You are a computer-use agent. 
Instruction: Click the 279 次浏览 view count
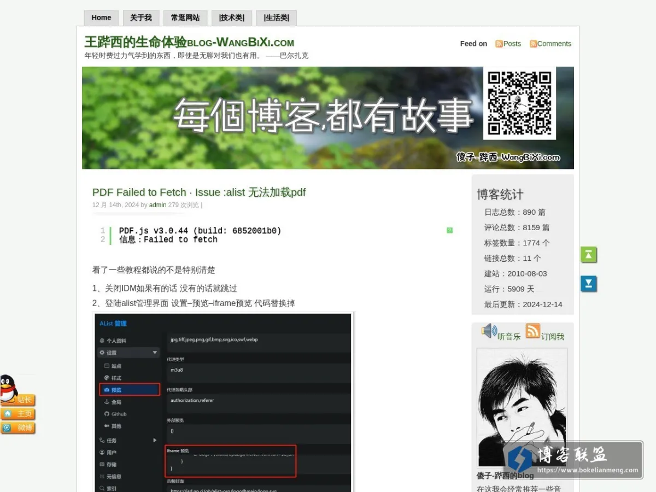coord(184,205)
